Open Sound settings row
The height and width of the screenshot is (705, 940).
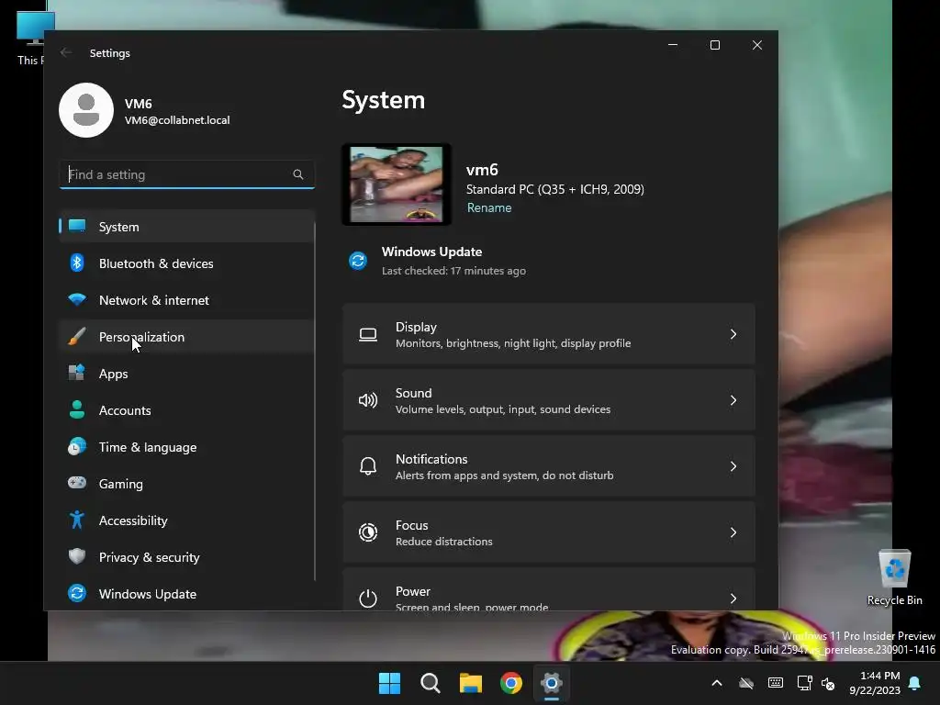click(x=549, y=400)
